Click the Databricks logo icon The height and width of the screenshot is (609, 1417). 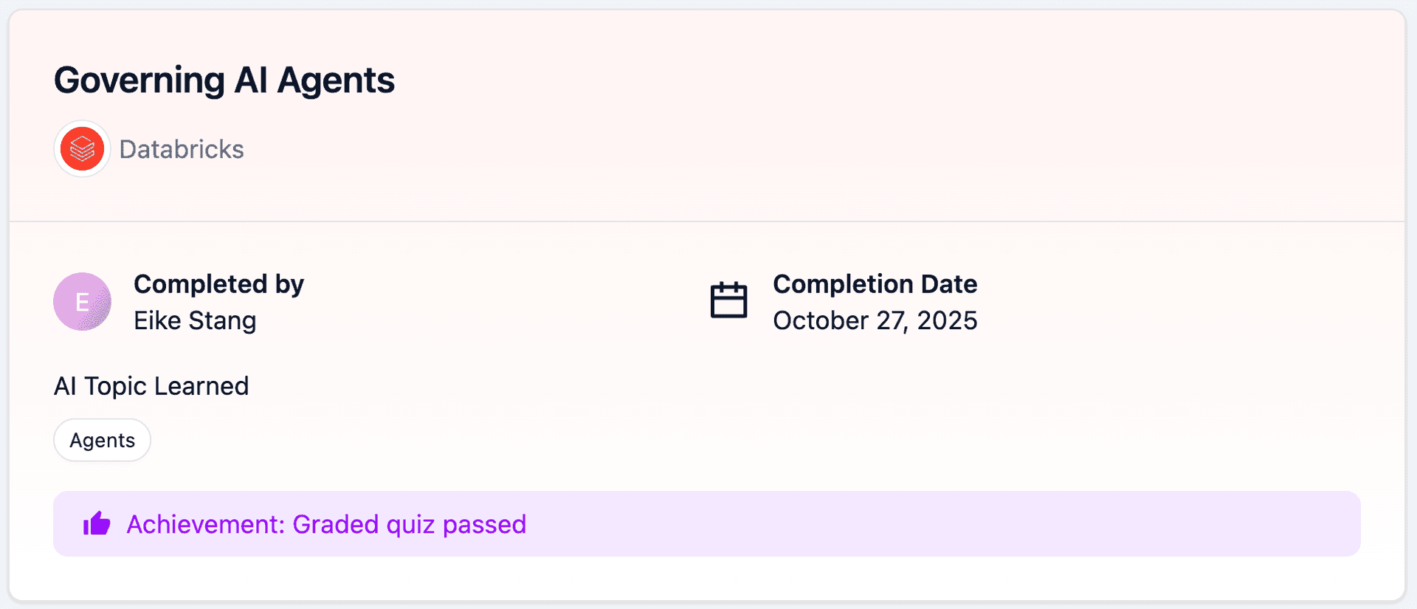82,149
